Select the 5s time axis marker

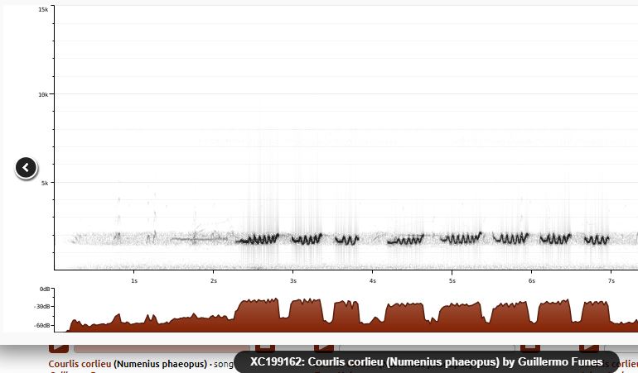point(452,280)
